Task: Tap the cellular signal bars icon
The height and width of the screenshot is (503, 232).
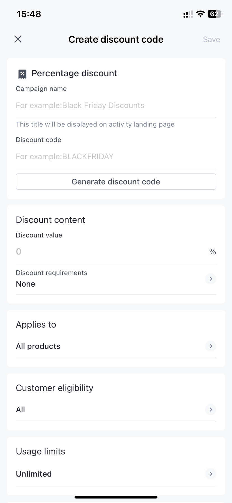Action: click(188, 14)
